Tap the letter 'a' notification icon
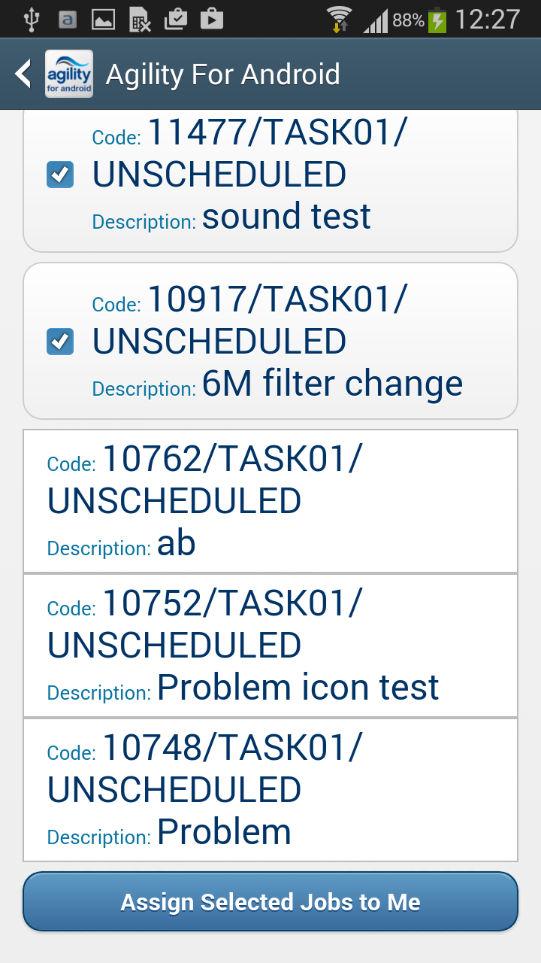 click(68, 20)
